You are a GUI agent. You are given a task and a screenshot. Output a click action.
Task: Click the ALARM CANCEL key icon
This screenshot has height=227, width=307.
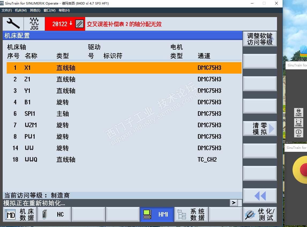pyautogui.click(x=299, y=113)
